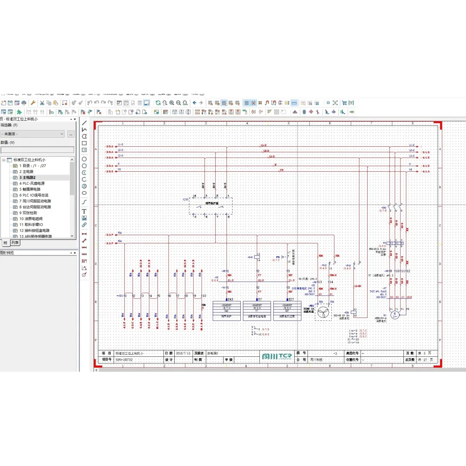Viewport: 466px width, 466px height.
Task: Toggle the page navigator window button
Action: [x=119, y=103]
